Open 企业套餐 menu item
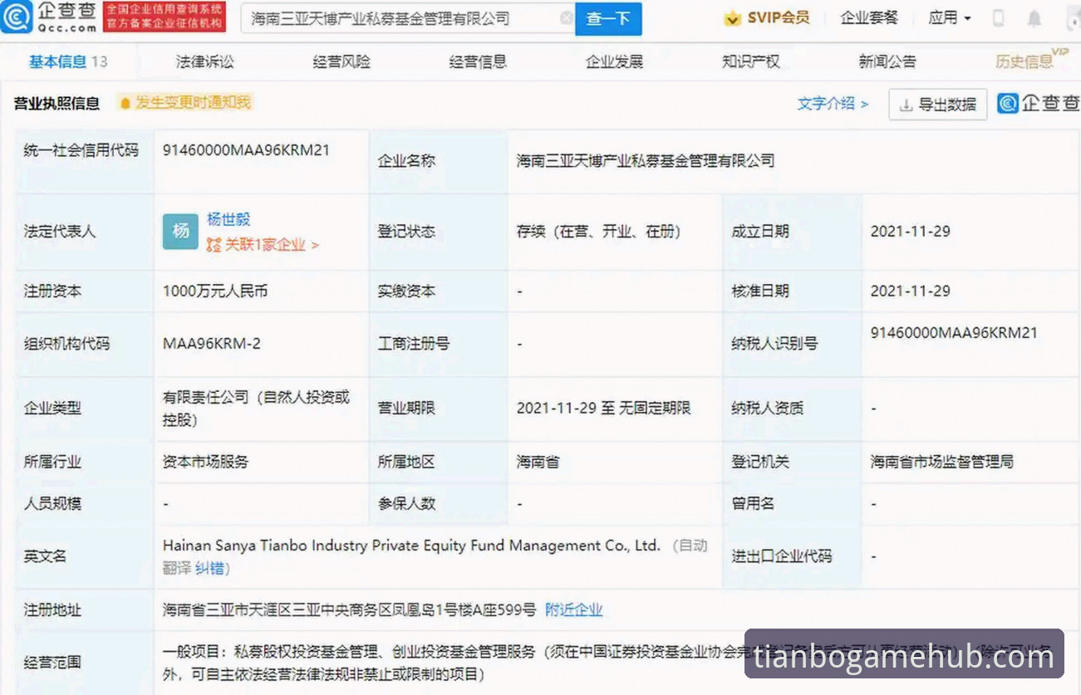1081x695 pixels. pyautogui.click(x=869, y=18)
